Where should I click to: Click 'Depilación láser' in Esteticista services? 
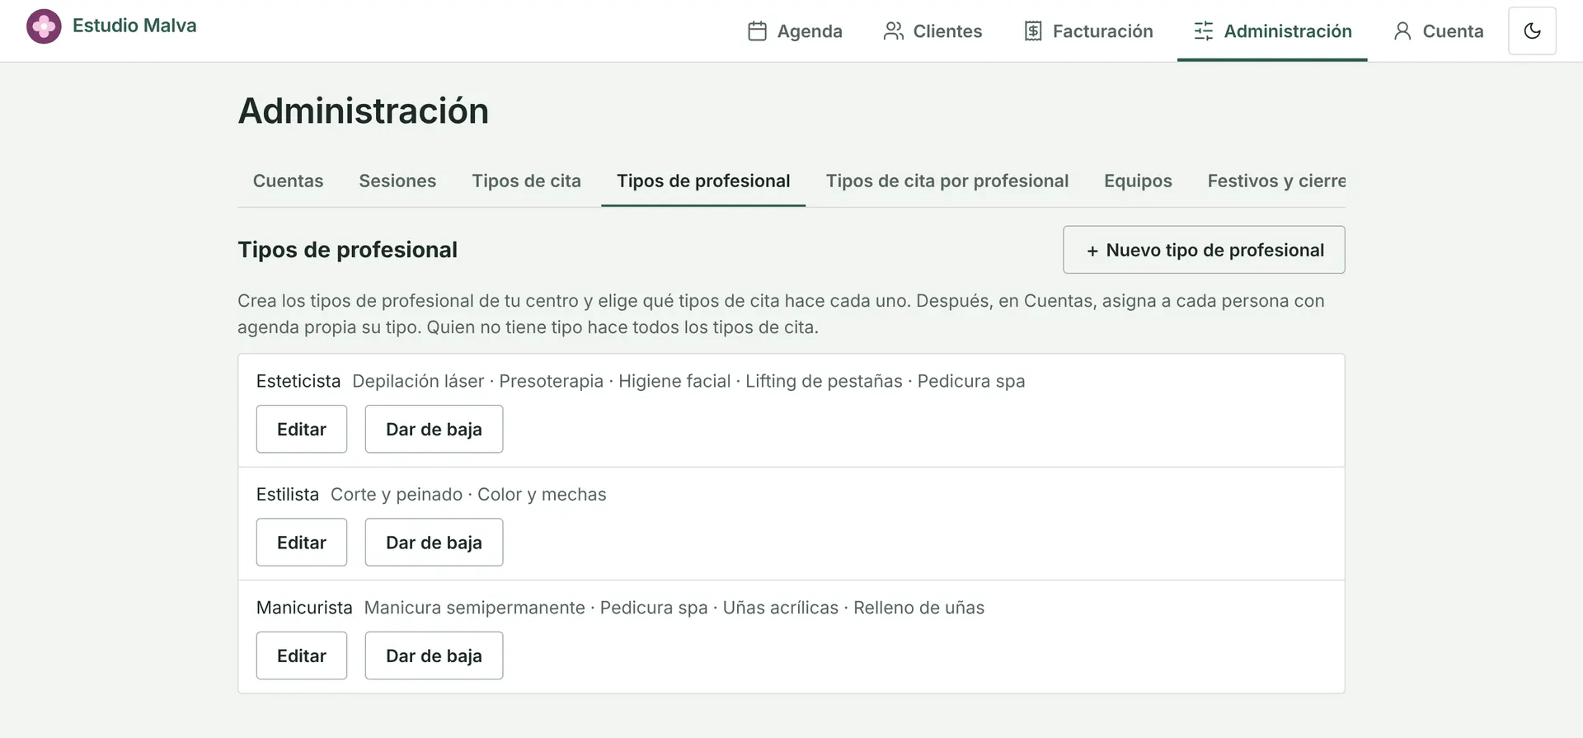pyautogui.click(x=418, y=381)
